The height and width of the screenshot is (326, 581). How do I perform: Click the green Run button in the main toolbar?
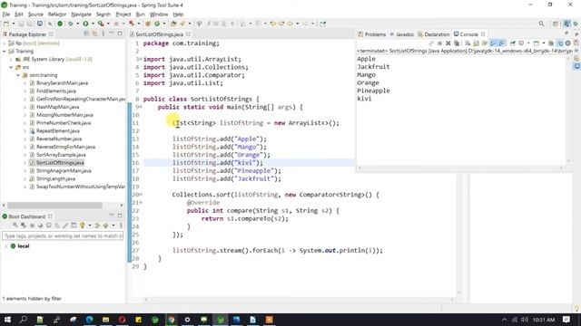(x=85, y=24)
